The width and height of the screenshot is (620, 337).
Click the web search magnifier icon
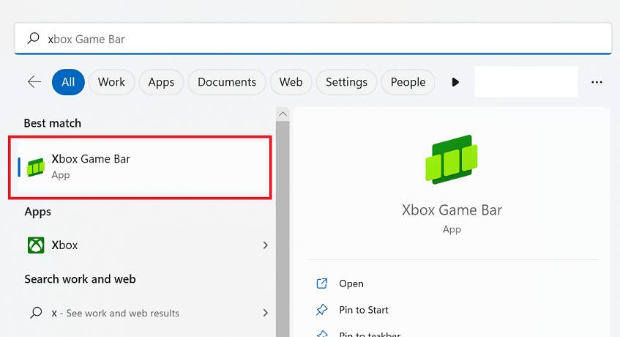[36, 313]
